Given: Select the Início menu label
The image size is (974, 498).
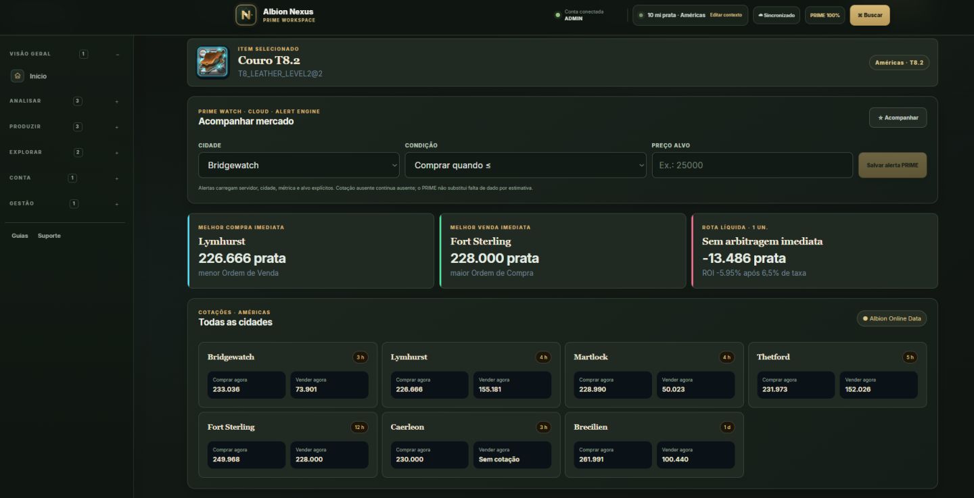Looking at the screenshot, I should (38, 76).
